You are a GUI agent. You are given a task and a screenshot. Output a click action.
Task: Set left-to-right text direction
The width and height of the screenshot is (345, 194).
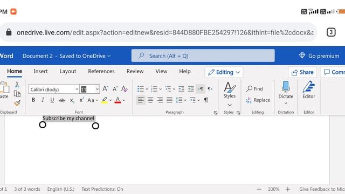[200, 89]
